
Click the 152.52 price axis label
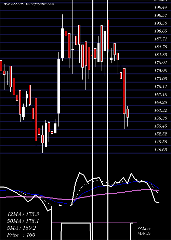[160, 134]
